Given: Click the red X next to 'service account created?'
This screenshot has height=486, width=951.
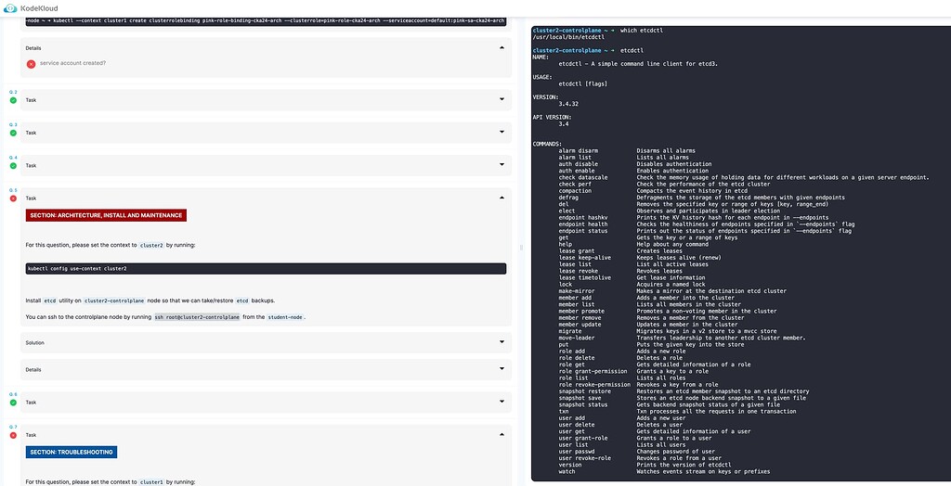Looking at the screenshot, I should [32, 63].
